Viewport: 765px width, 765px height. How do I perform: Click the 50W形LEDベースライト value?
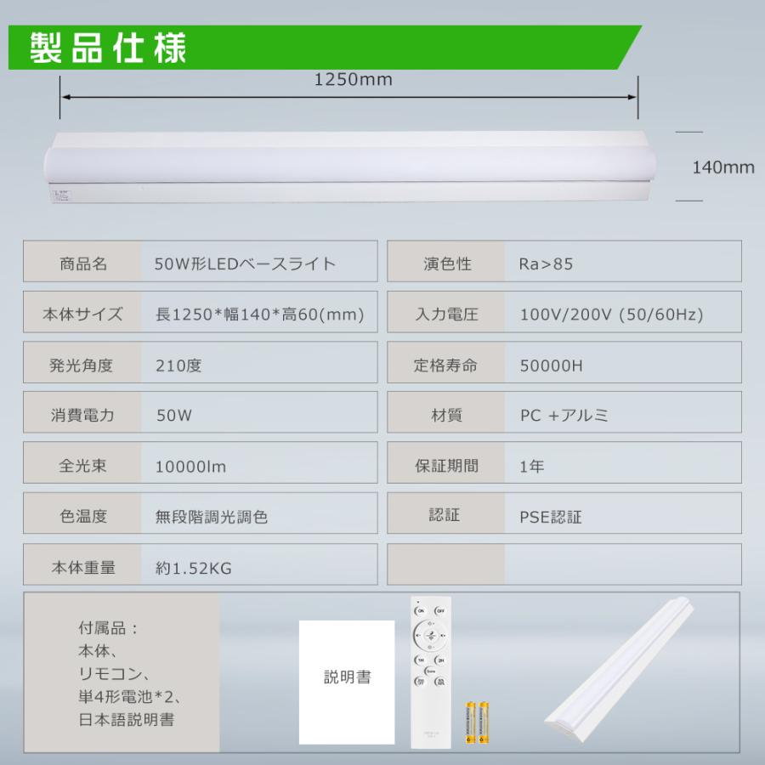click(x=245, y=264)
